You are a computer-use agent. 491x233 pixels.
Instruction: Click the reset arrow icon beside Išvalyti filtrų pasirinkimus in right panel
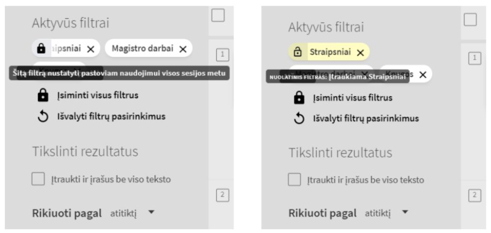click(298, 119)
